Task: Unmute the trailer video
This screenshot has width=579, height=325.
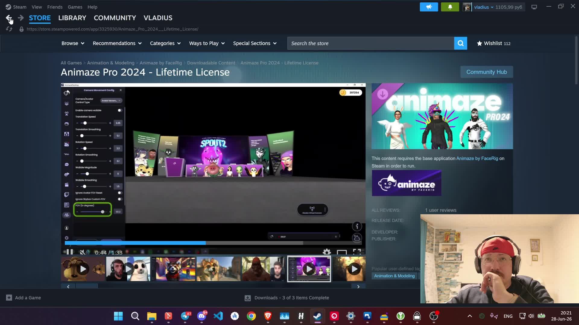Action: (82, 252)
